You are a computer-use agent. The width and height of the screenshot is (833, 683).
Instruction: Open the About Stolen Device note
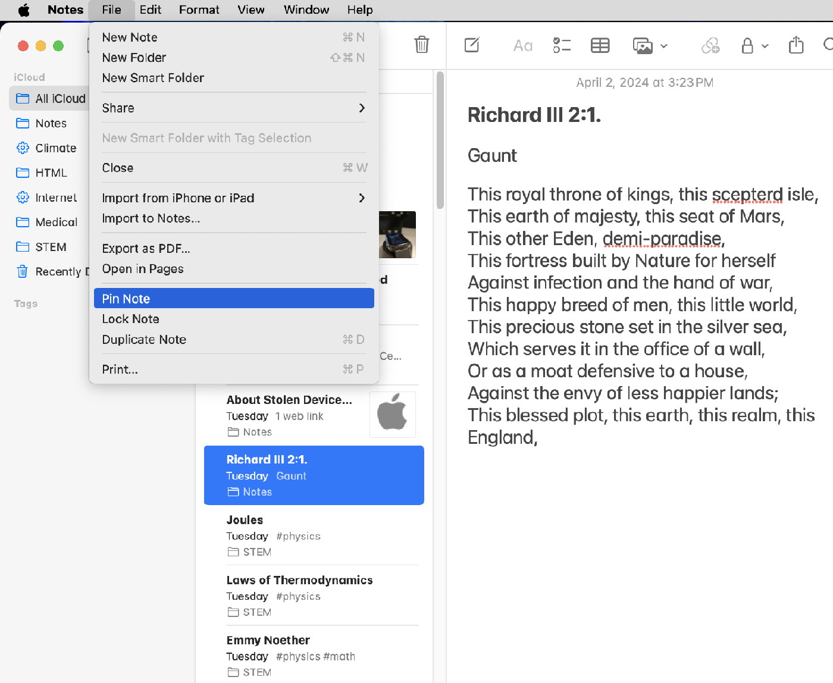click(314, 415)
